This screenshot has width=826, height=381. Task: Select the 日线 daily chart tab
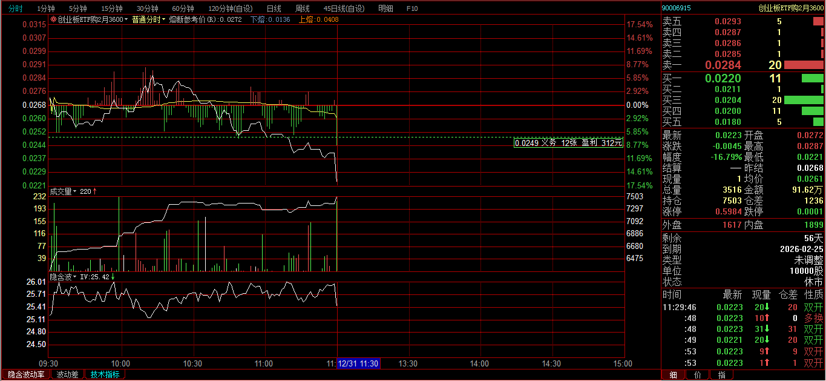274,8
